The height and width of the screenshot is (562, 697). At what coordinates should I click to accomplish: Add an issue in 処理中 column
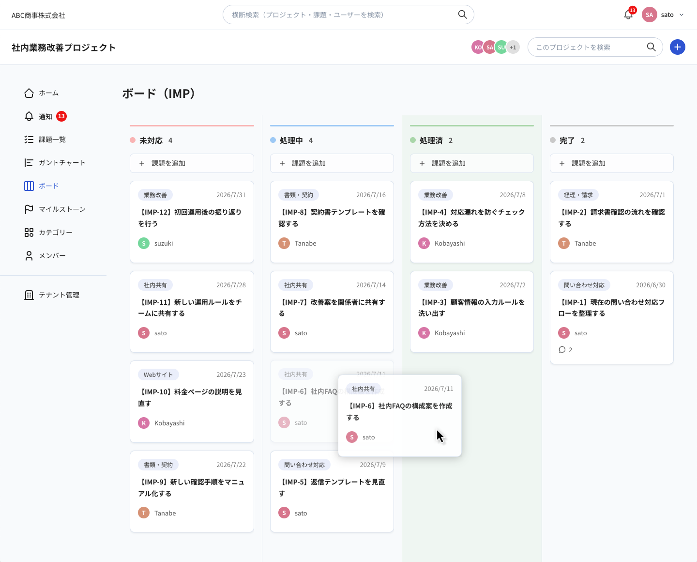[x=332, y=163]
